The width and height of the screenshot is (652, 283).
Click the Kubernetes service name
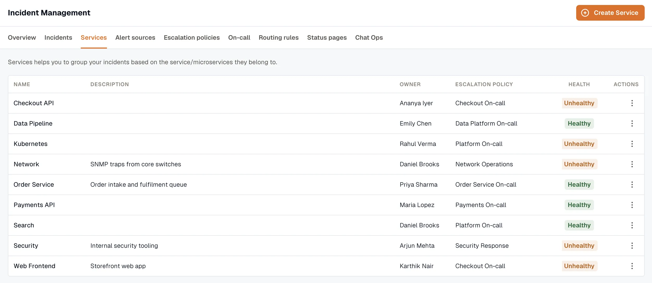pos(31,144)
